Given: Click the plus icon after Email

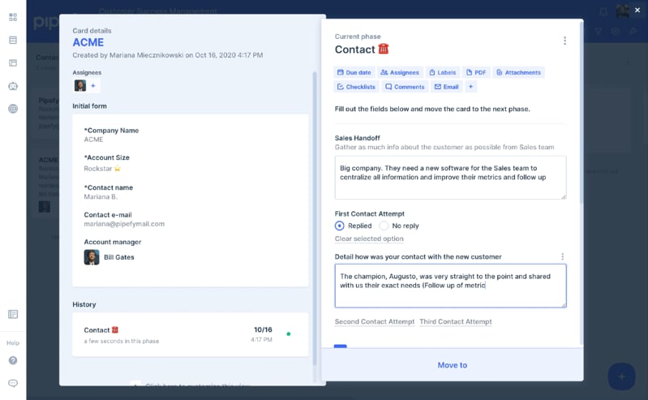Looking at the screenshot, I should coord(470,87).
